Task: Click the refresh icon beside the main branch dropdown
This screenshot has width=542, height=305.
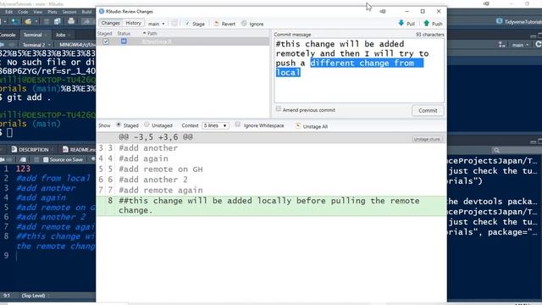Action: pyautogui.click(x=174, y=23)
